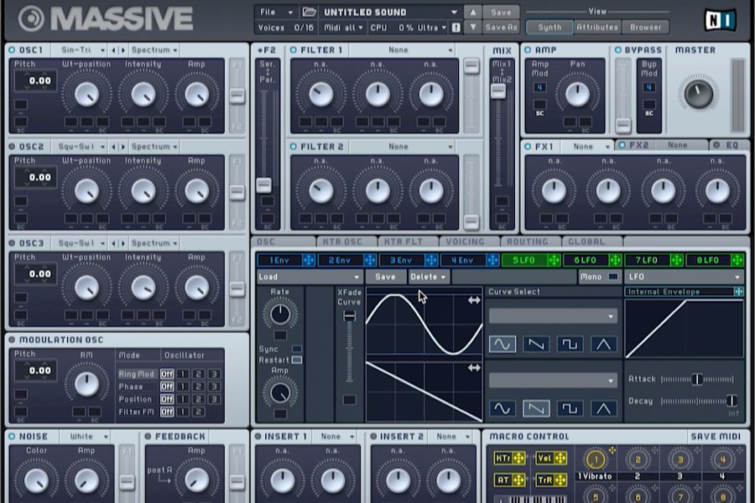Screen dimensions: 755x503
Task: Select the sine wave curve shape
Action: point(502,344)
